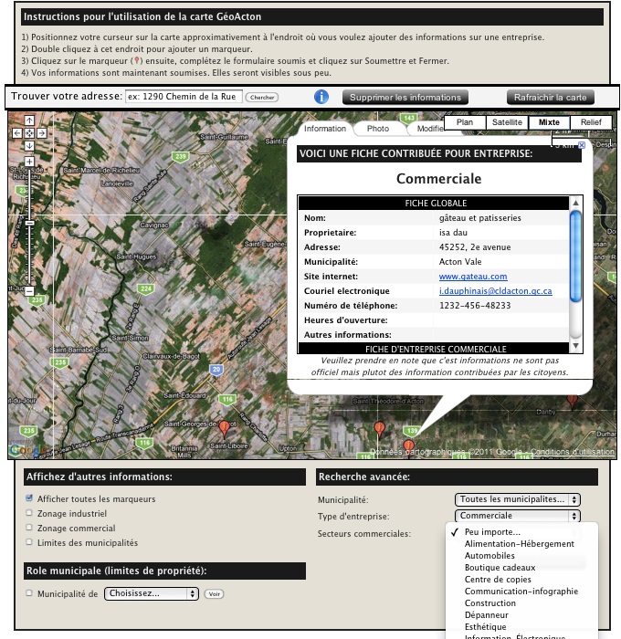Click the red marker near Saint-Liboire
This screenshot has width=621, height=639.
225,426
